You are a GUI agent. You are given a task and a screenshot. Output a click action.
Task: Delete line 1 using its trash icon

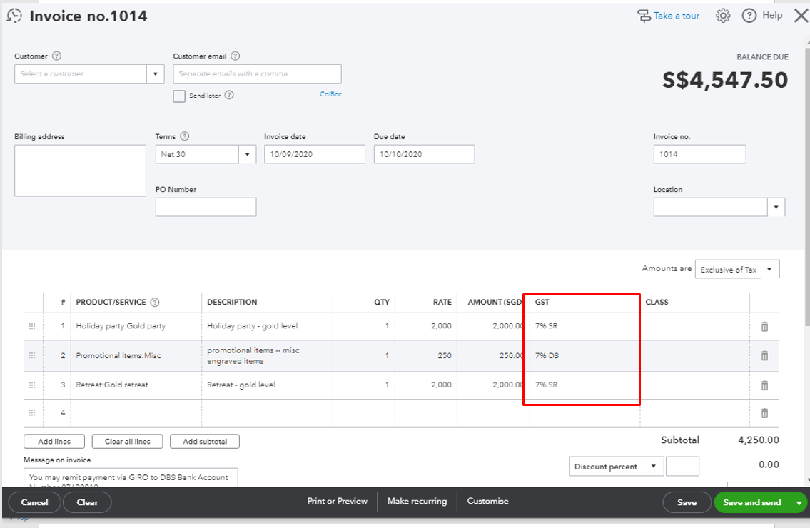click(764, 326)
